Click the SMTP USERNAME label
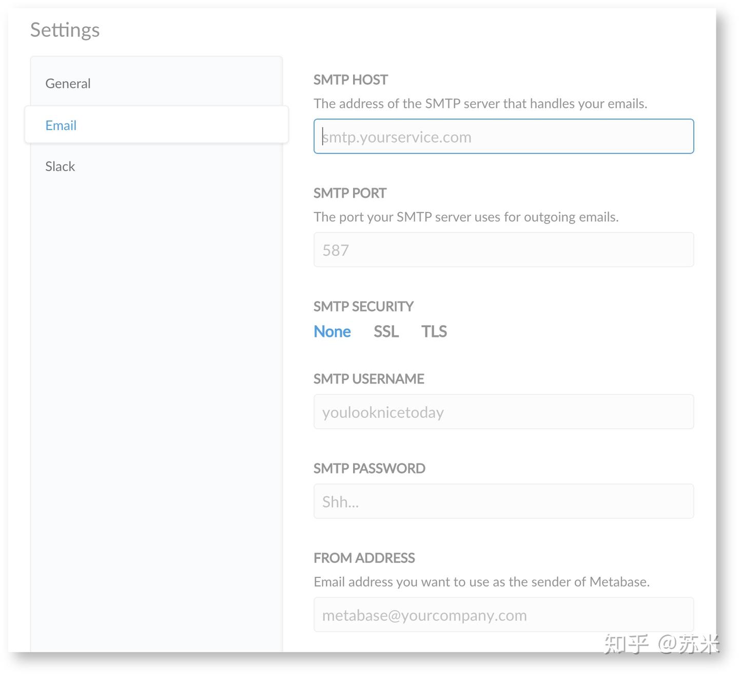Image resolution: width=739 pixels, height=675 pixels. point(368,379)
